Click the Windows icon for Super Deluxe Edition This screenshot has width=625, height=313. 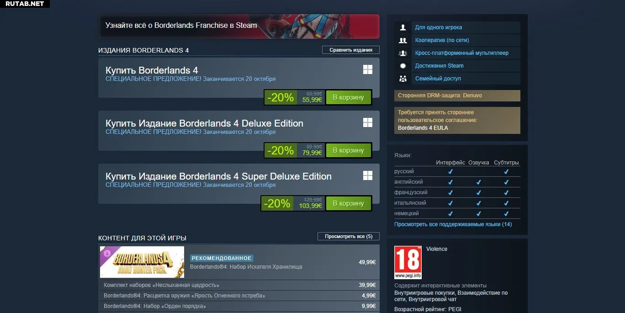pos(368,175)
